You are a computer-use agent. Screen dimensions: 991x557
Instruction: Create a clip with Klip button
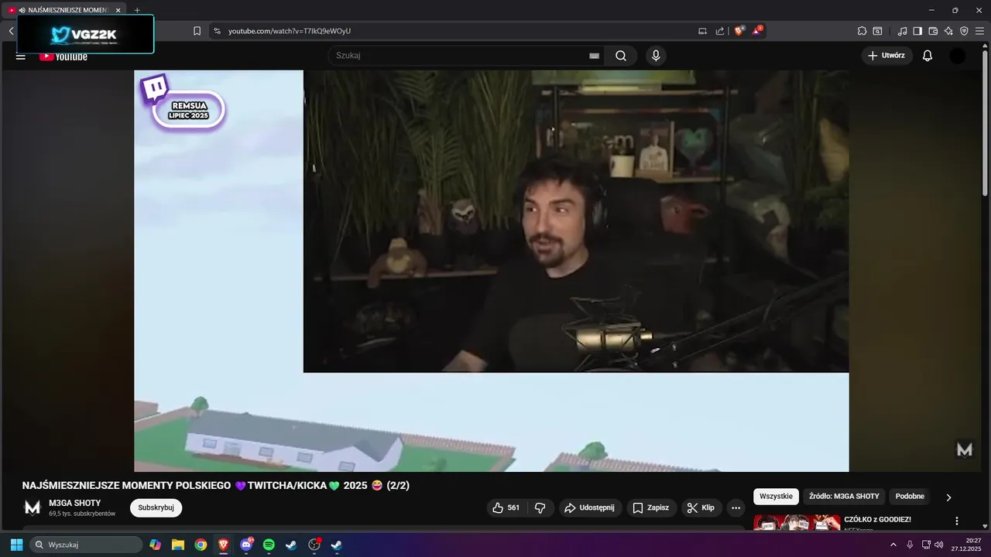[x=701, y=507]
